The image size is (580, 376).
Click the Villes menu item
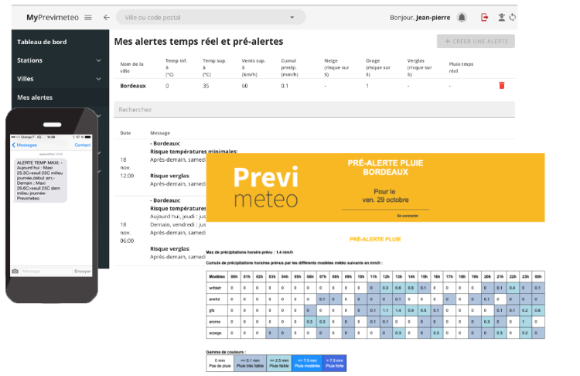click(26, 79)
